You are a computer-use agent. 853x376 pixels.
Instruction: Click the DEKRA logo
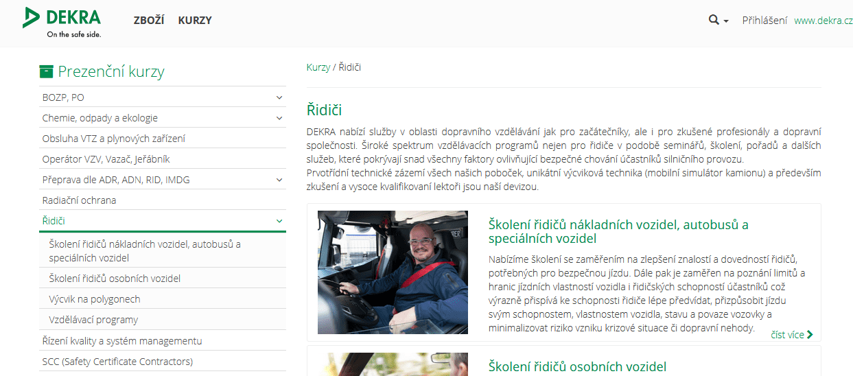point(62,22)
